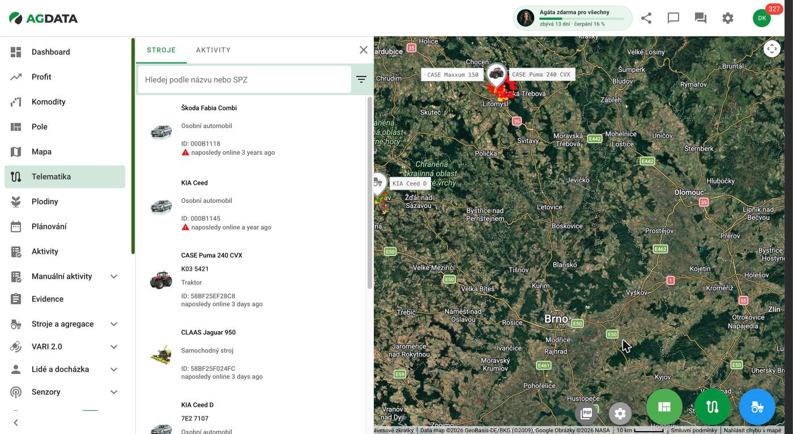Click the green fields layout map button
Image resolution: width=793 pixels, height=434 pixels.
[664, 407]
